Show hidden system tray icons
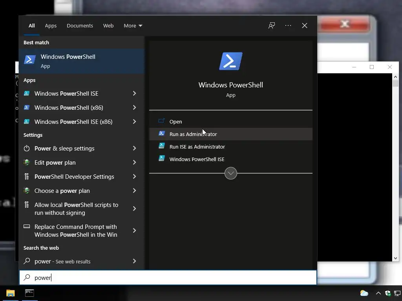The width and height of the screenshot is (402, 301). [x=378, y=293]
